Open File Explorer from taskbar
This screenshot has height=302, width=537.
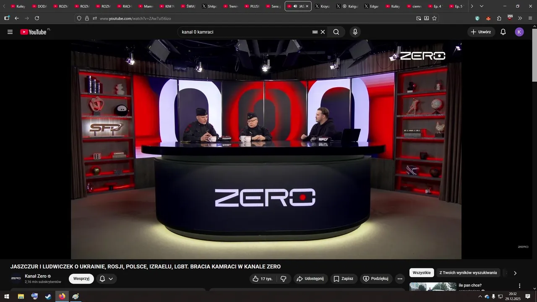(21, 297)
